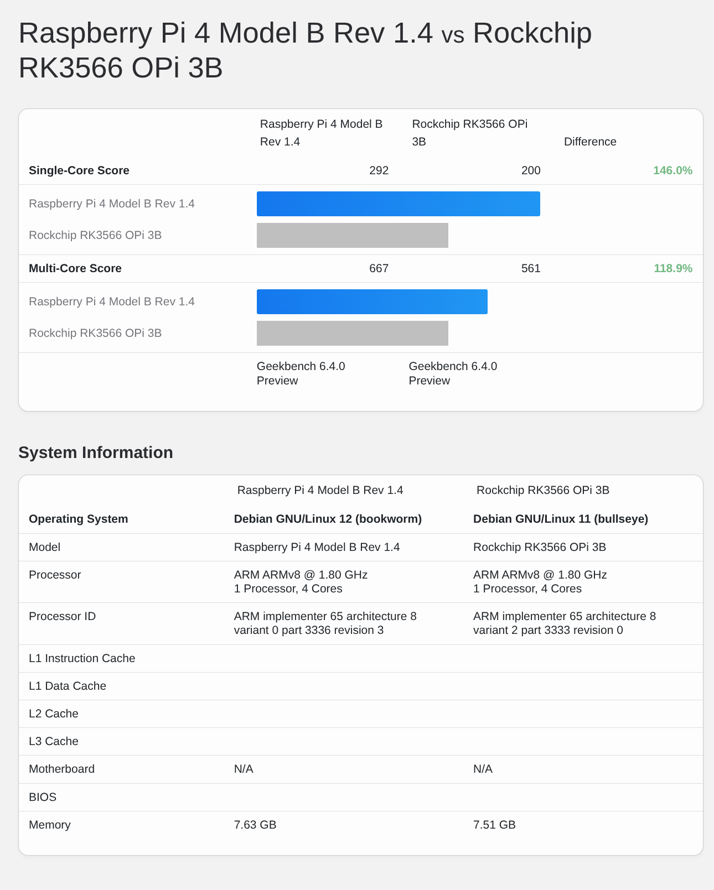714x890 pixels.
Task: Select the Debian GNU/Linux 11 (bullseye) text
Action: pyautogui.click(x=561, y=519)
